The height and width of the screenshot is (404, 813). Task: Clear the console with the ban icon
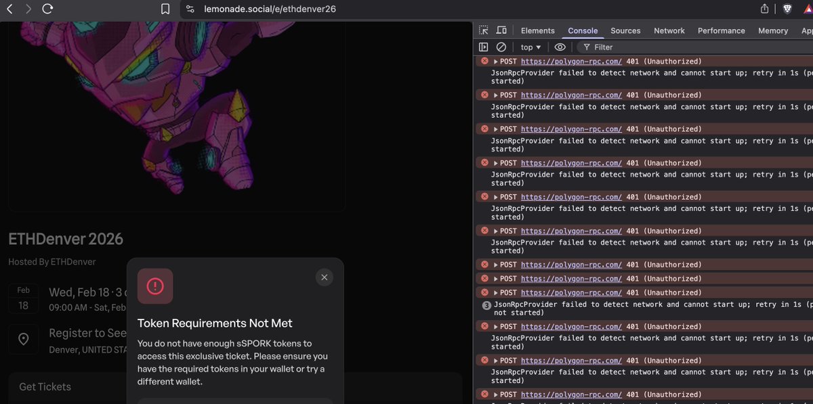[501, 47]
